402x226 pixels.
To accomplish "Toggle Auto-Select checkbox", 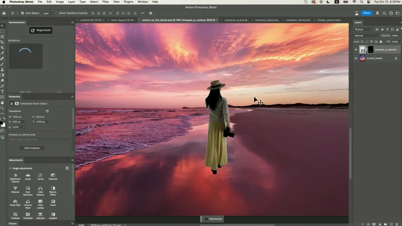I will coord(22,13).
